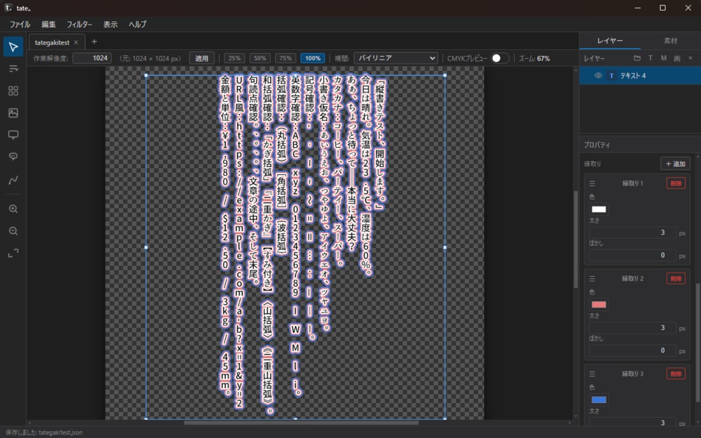
Task: Select the text lines tool in sidebar
Action: [x=13, y=69]
